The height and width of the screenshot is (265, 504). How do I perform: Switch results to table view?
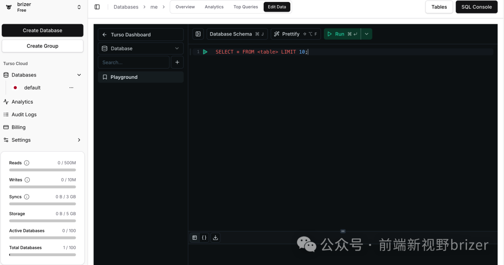point(195,237)
